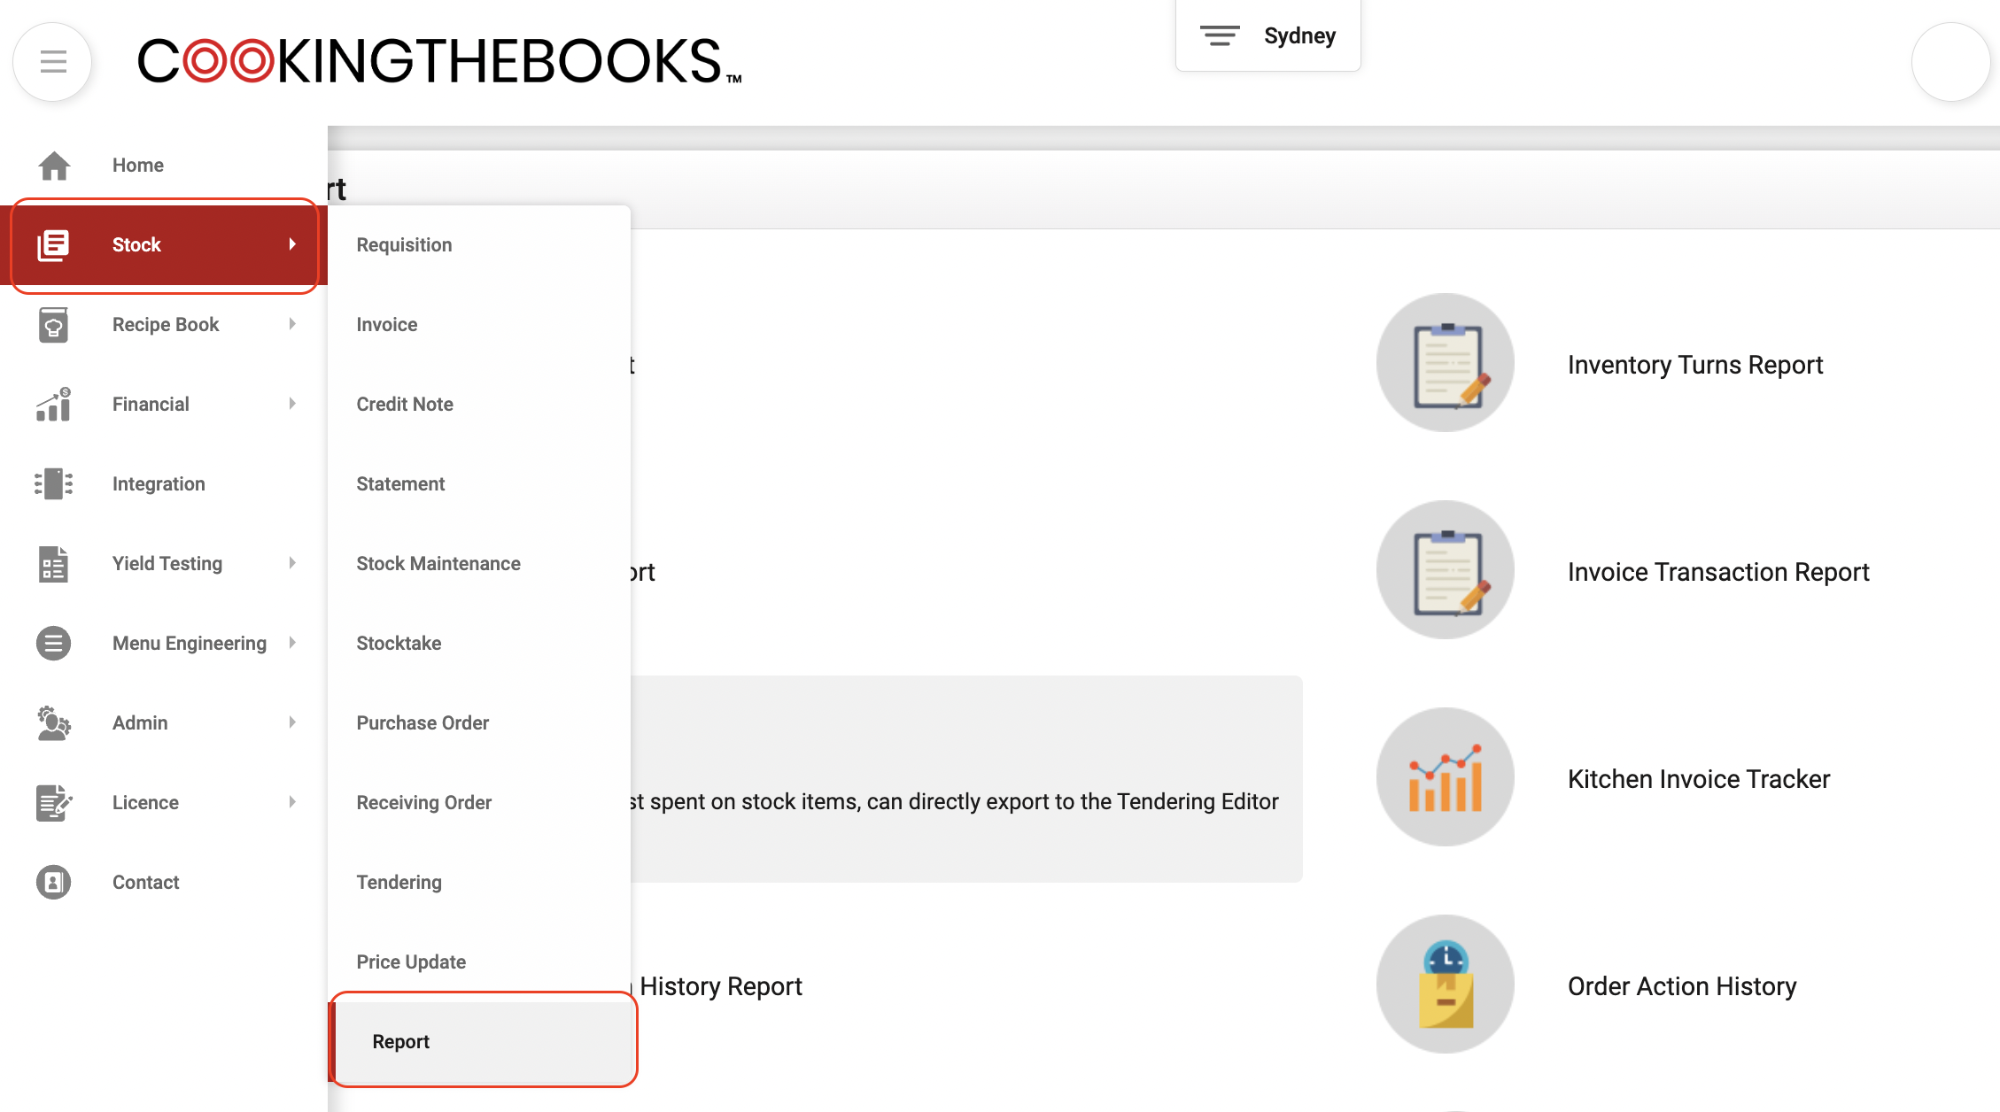Open the Sydney location selector
2000x1112 pixels.
point(1268,35)
